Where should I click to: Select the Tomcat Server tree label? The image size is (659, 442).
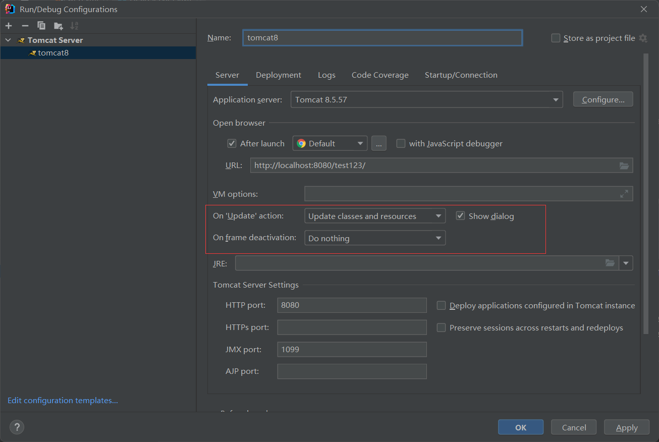pos(55,40)
